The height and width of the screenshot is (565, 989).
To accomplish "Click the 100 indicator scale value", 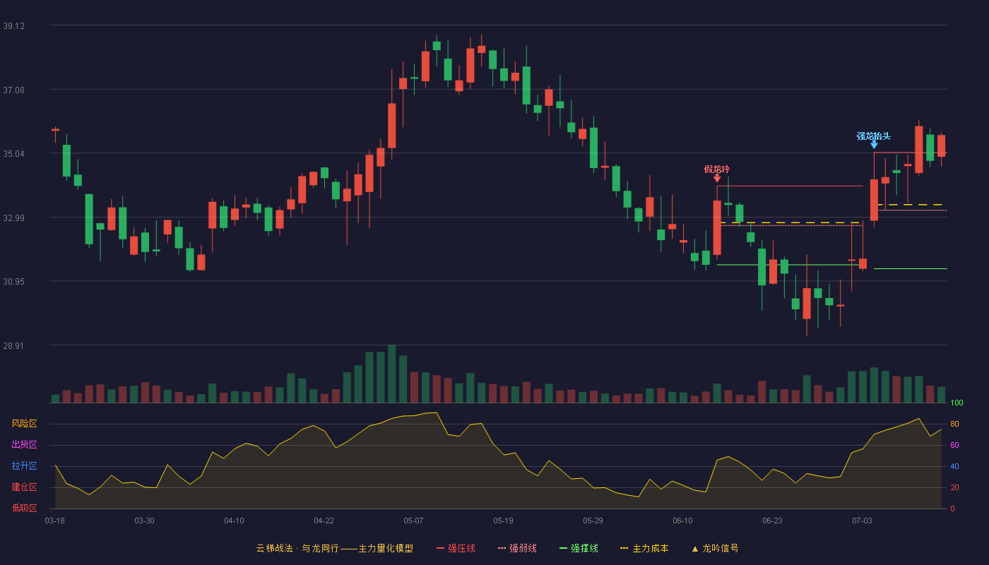I will pyautogui.click(x=957, y=403).
